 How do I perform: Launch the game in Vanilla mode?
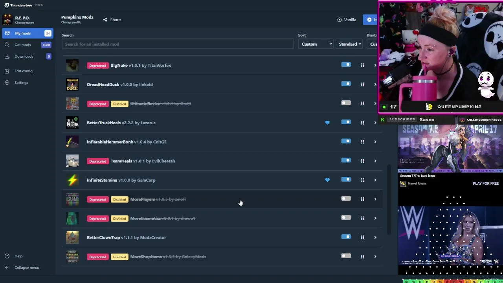(347, 20)
